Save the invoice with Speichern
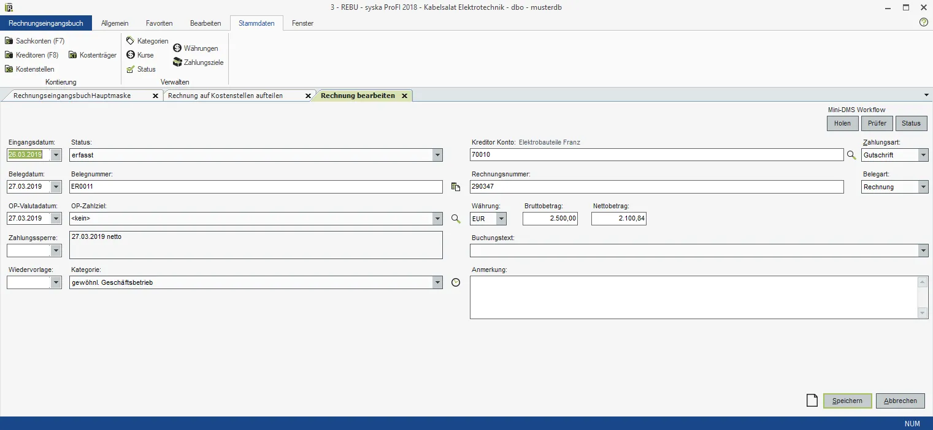933x430 pixels. tap(847, 401)
